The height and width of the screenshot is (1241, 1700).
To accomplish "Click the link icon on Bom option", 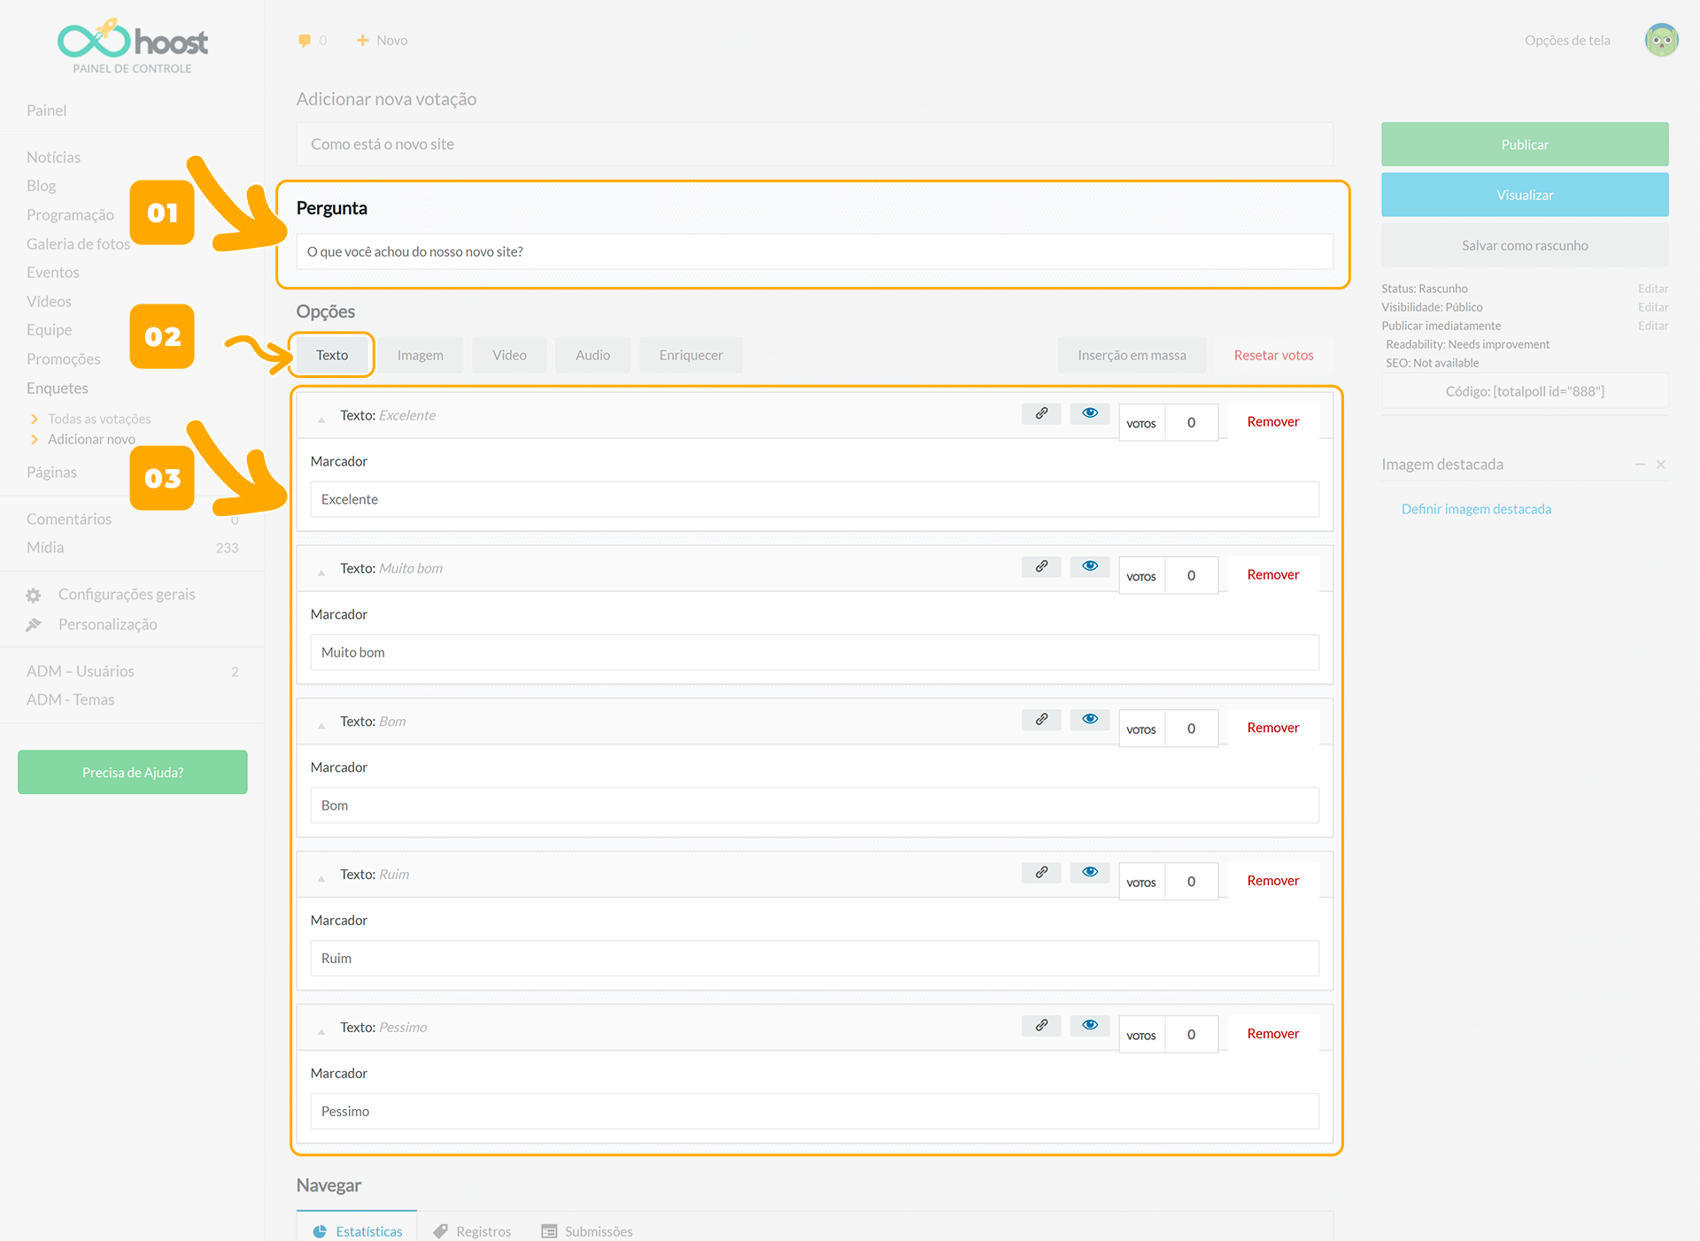I will click(x=1041, y=720).
